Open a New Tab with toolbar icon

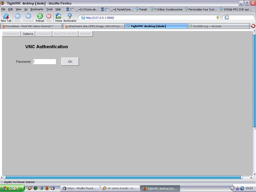(6, 17)
